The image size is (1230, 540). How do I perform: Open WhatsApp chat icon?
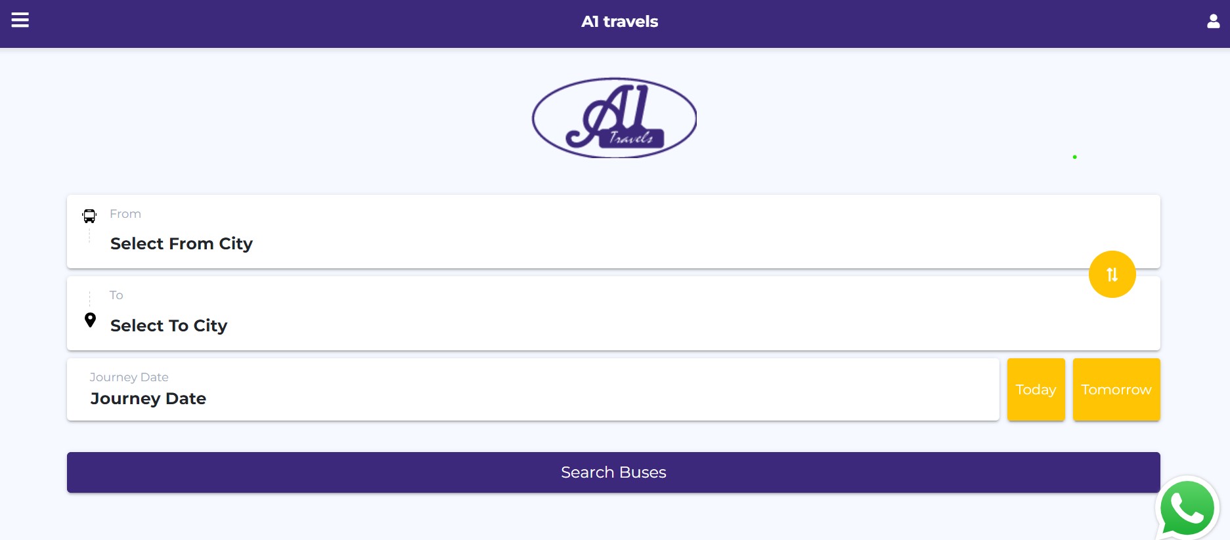(1187, 509)
